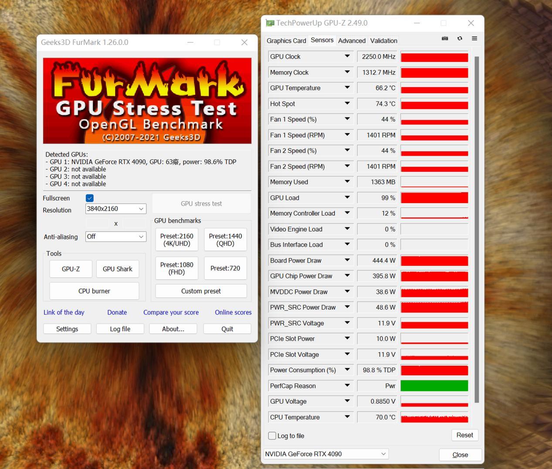Run the Preset:720 benchmark
This screenshot has height=469, width=552.
[x=225, y=268]
